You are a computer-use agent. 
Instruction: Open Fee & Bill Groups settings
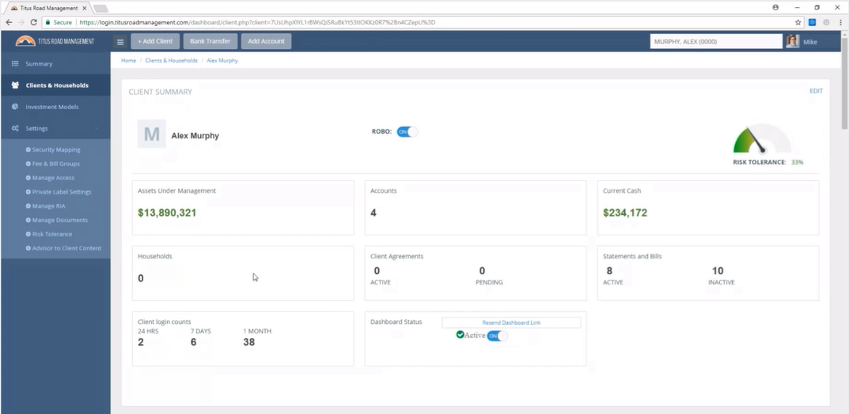pos(52,164)
